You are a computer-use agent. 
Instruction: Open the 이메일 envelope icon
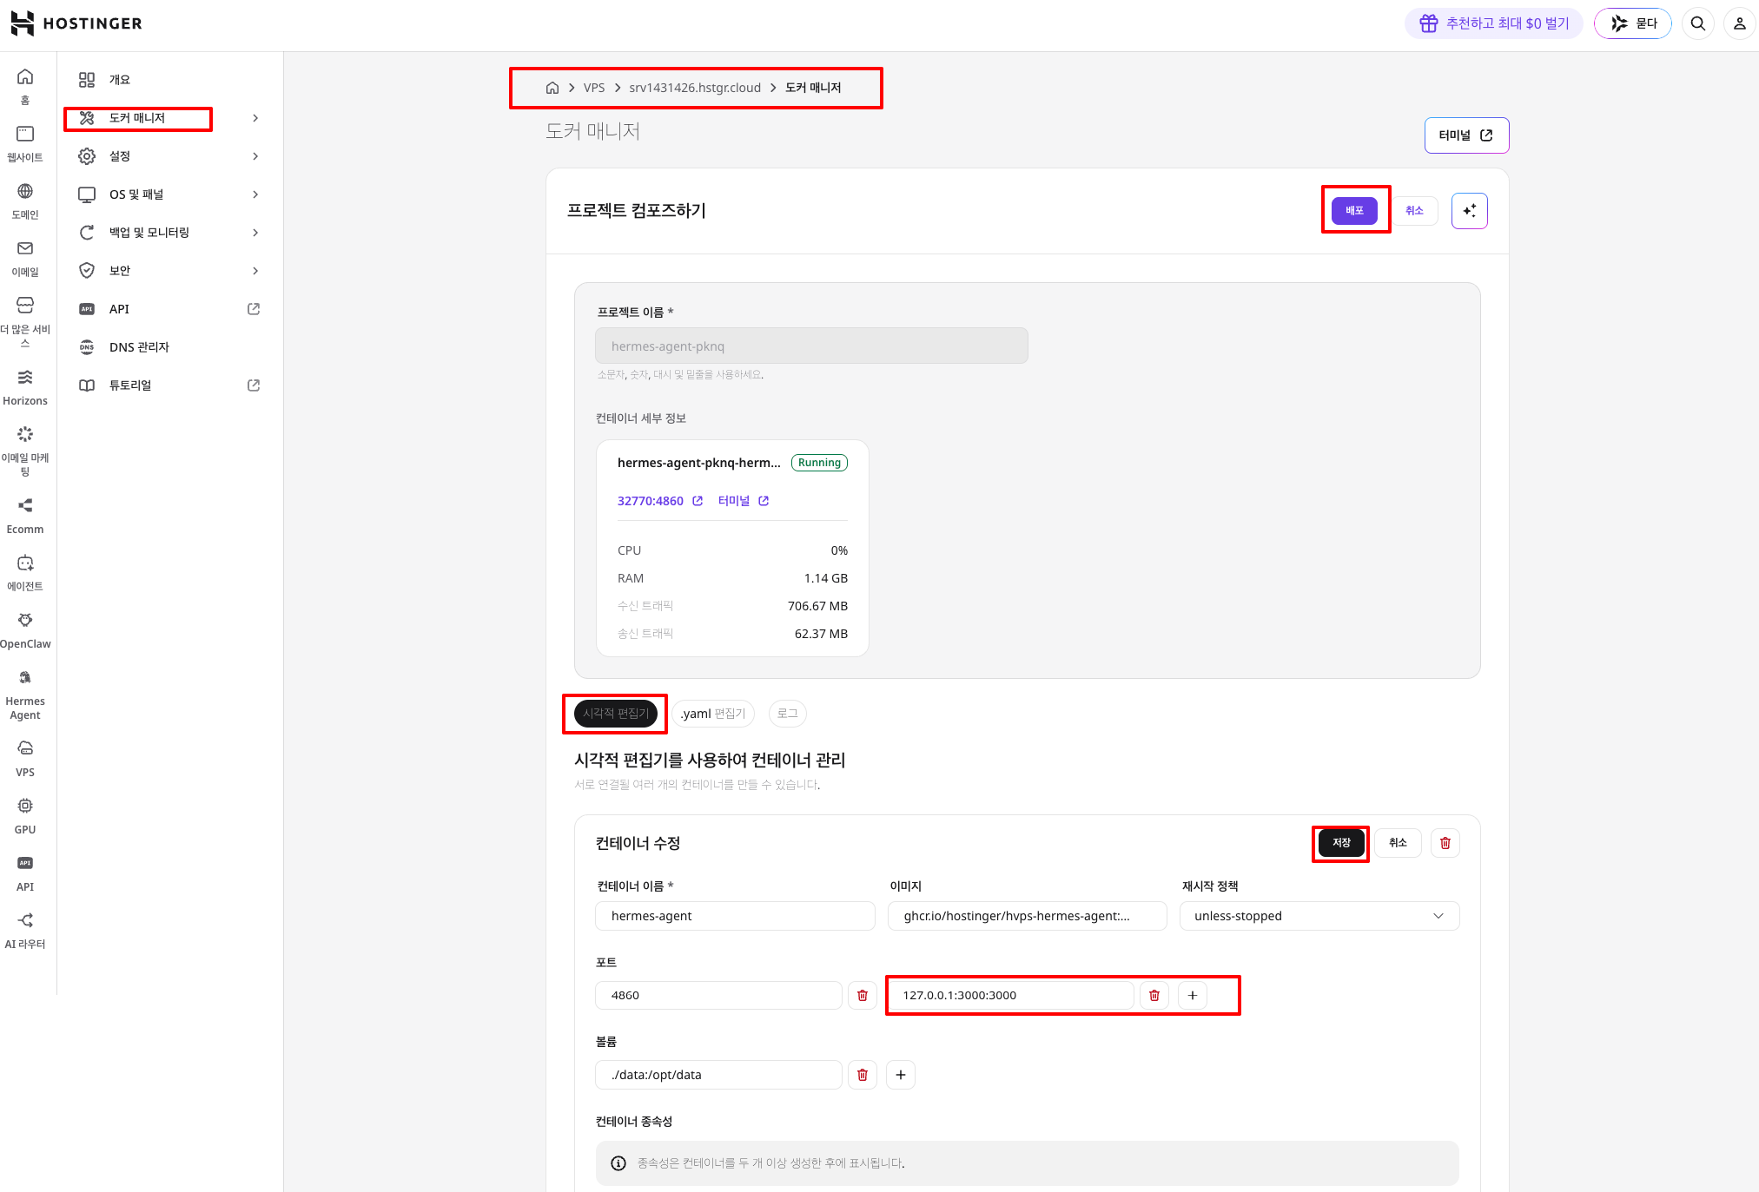[25, 248]
